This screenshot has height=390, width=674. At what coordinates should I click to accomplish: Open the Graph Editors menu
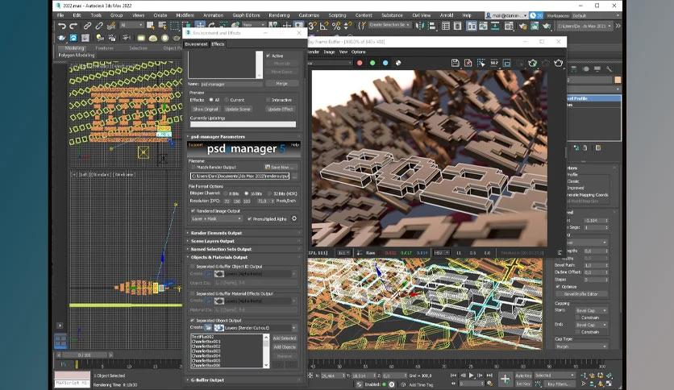[x=246, y=15]
